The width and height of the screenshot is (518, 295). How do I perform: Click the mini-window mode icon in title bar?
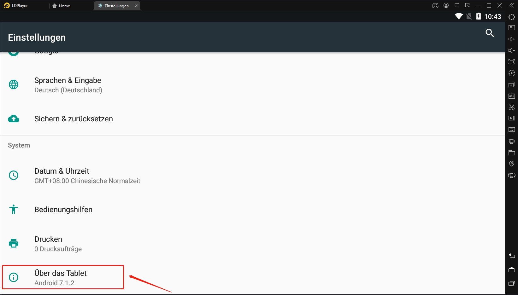[468, 5]
